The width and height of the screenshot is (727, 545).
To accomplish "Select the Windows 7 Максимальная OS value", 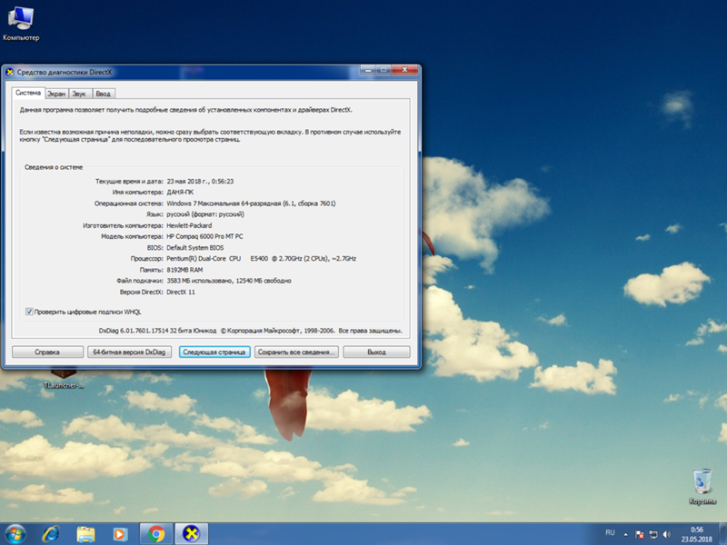I will [251, 203].
